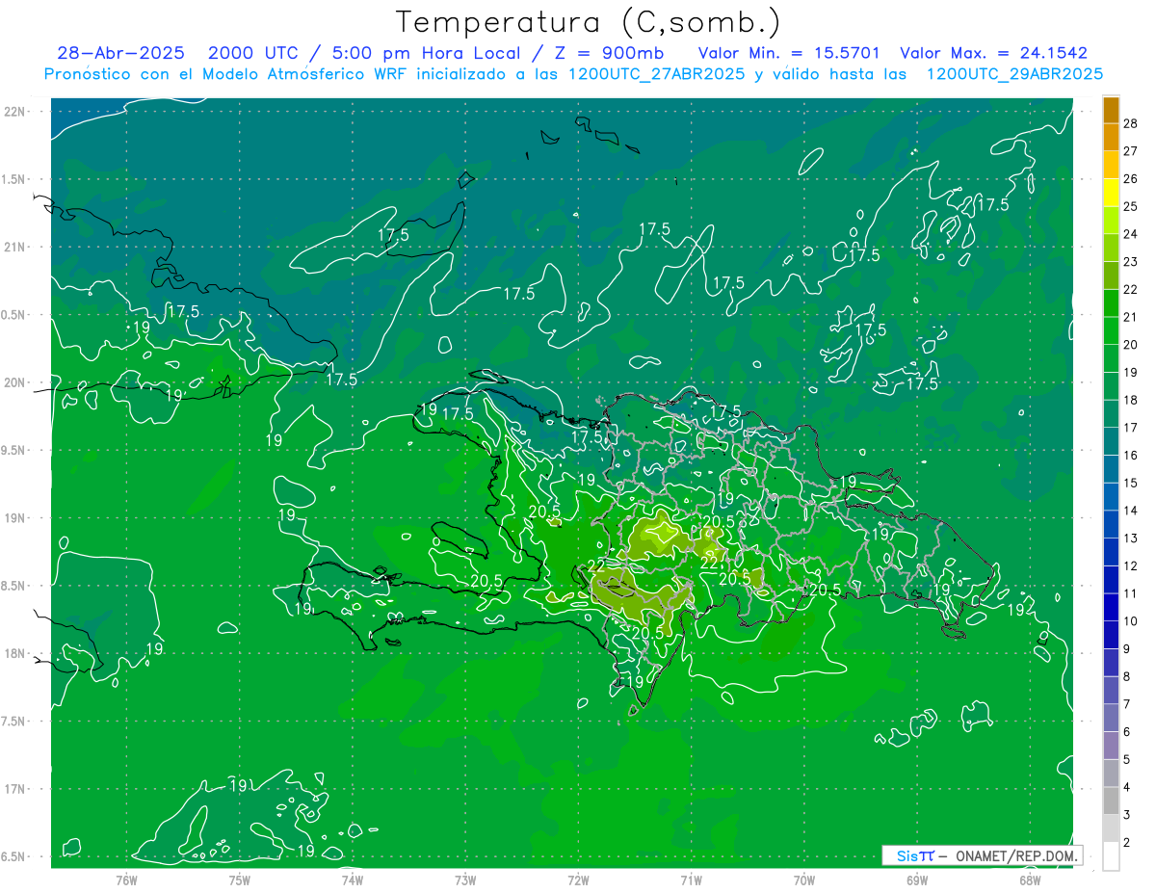Click the '74W' longitude axis label
The width and height of the screenshot is (1156, 893).
click(x=353, y=880)
